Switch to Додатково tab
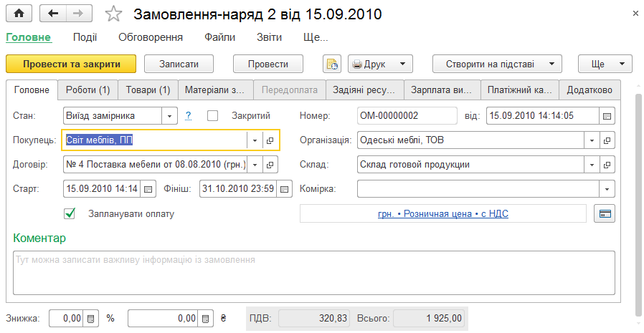Screen dimensions: 644x333 pos(589,90)
